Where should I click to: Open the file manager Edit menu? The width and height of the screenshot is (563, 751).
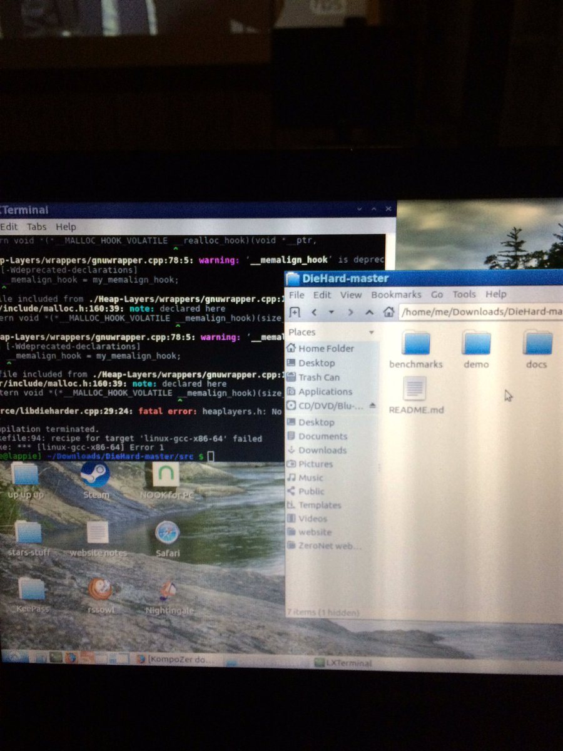[322, 294]
